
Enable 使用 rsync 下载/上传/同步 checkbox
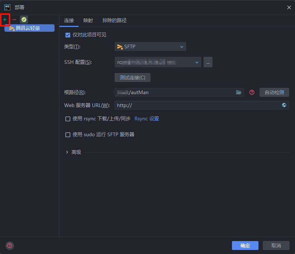[x=68, y=119]
